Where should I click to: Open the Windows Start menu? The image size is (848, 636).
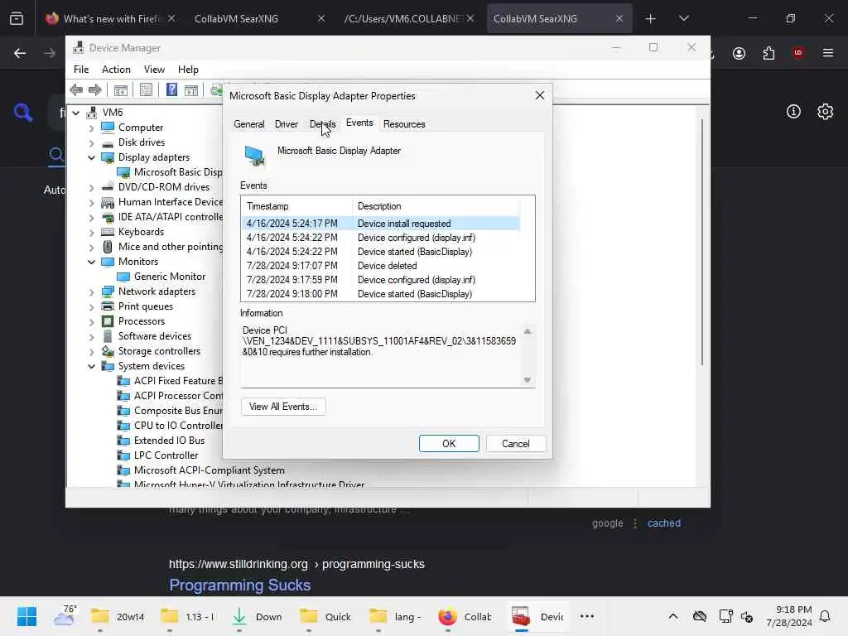click(x=26, y=616)
